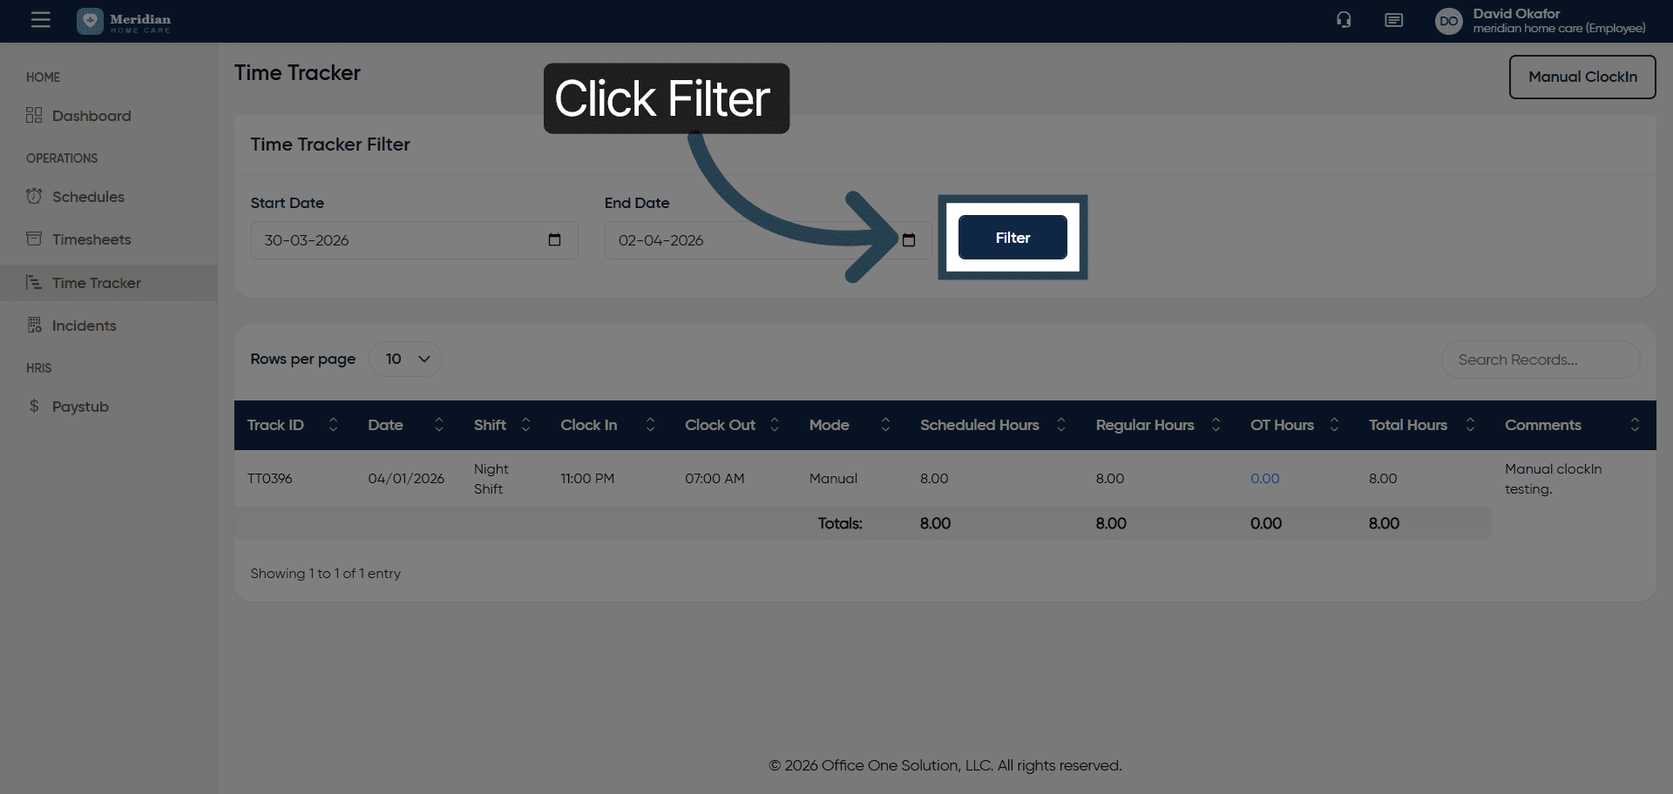Expand the Rows per page dropdown
The image size is (1673, 794).
pos(406,359)
